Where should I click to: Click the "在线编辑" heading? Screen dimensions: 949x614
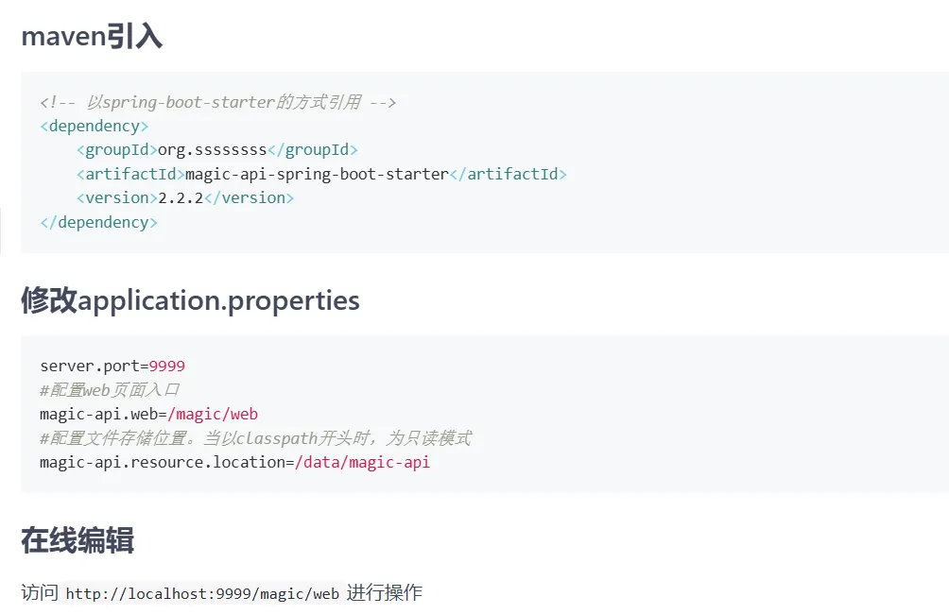(78, 540)
